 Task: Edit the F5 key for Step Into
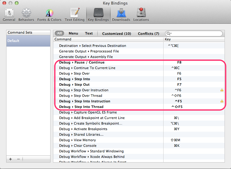(x=179, y=79)
